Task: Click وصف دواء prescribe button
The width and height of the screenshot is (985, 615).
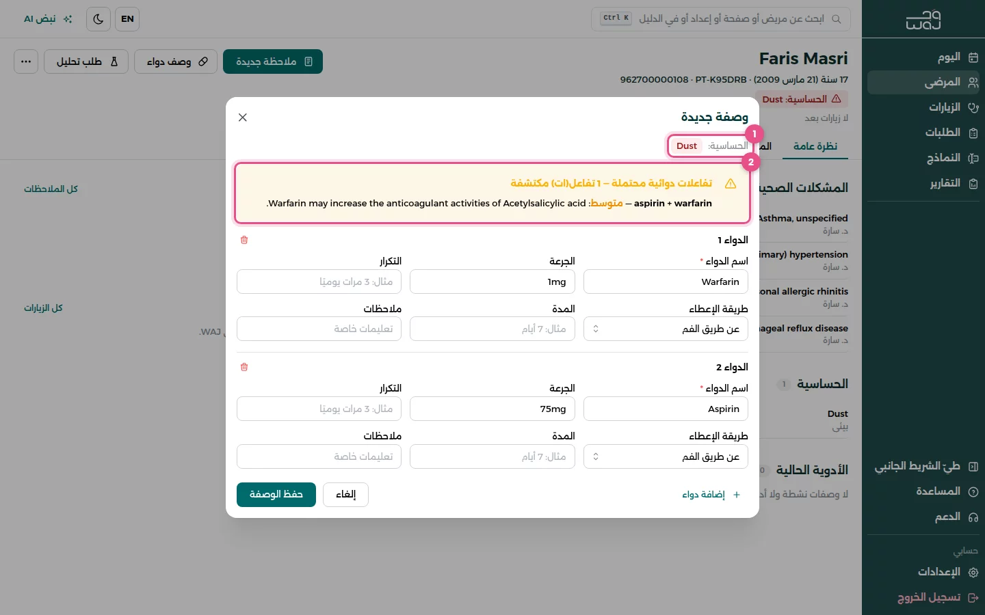Action: 176,61
